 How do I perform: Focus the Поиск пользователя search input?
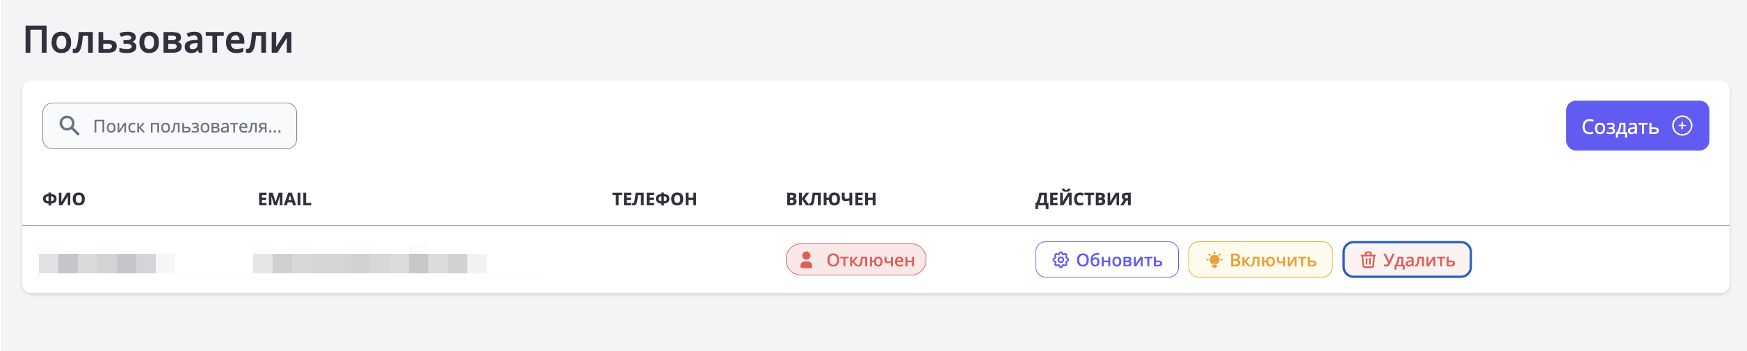(187, 126)
